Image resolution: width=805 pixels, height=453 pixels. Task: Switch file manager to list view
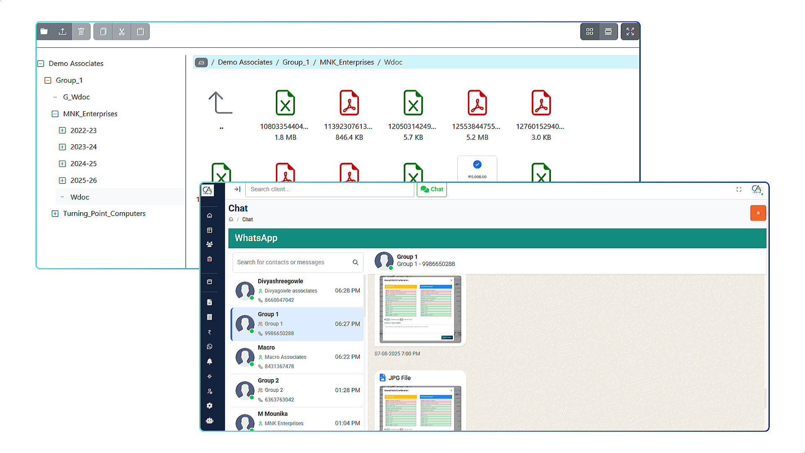tap(608, 31)
